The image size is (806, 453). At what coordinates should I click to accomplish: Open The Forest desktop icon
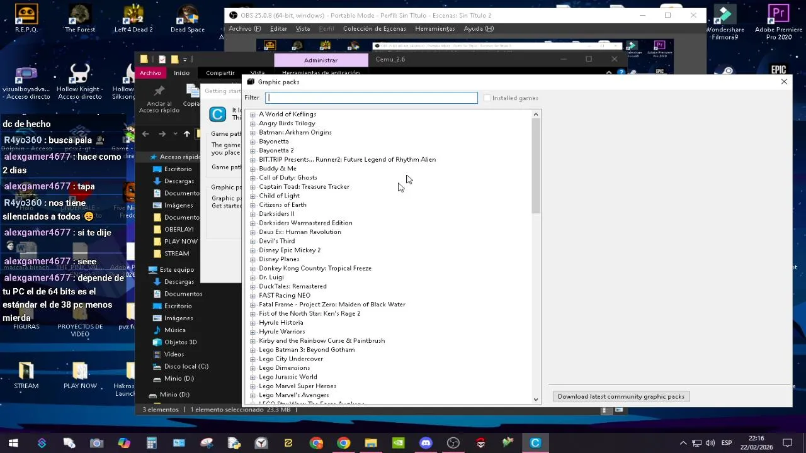click(x=79, y=18)
